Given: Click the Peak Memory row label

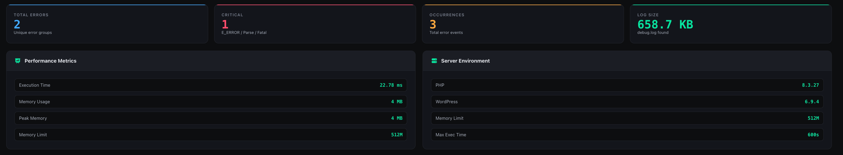Looking at the screenshot, I should (33, 118).
